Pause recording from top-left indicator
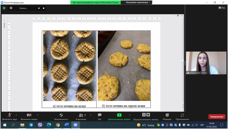228x129 pixels. [x=39, y=8]
